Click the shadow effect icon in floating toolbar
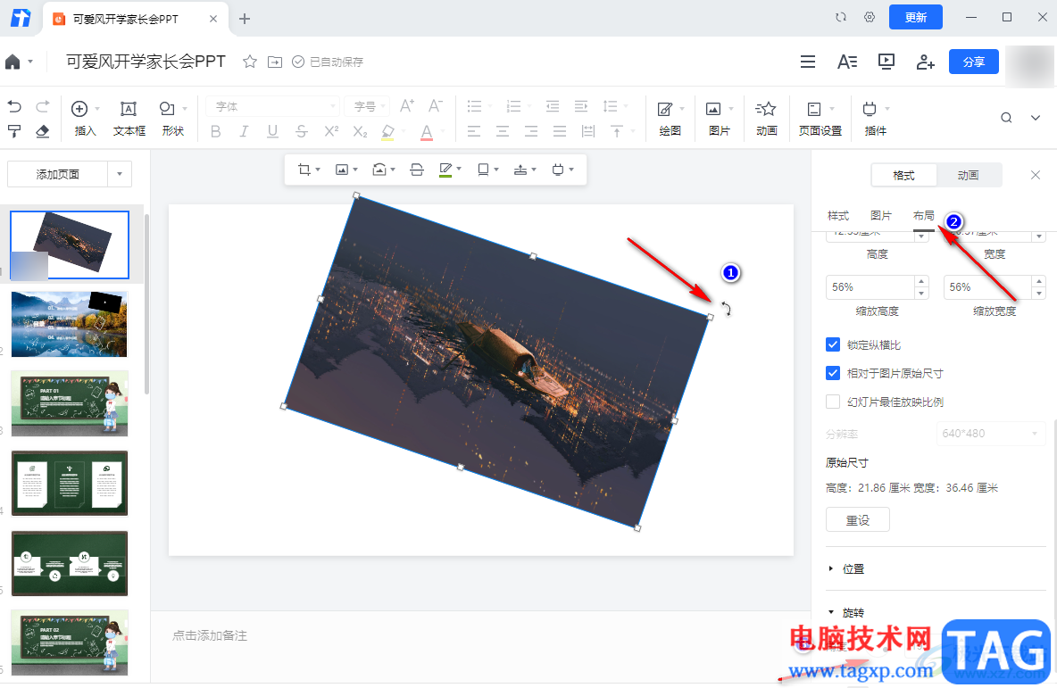 (x=483, y=170)
